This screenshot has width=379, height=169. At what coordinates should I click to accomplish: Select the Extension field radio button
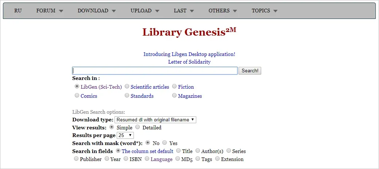click(x=217, y=158)
